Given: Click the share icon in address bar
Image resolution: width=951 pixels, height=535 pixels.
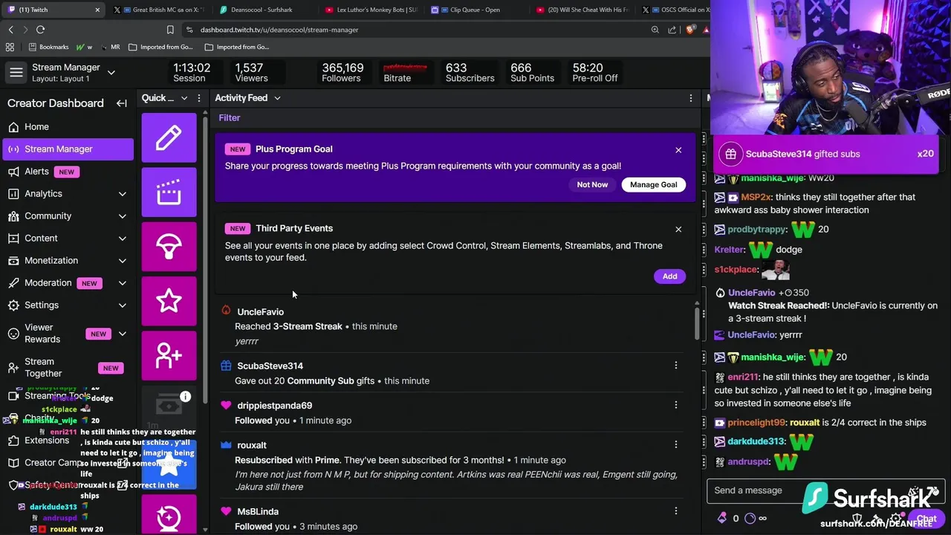Looking at the screenshot, I should [672, 30].
